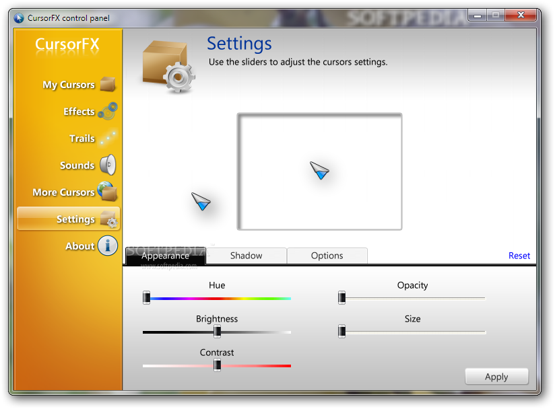This screenshot has width=555, height=409.
Task: Click the More Cursors globe icon
Action: pyautogui.click(x=107, y=191)
